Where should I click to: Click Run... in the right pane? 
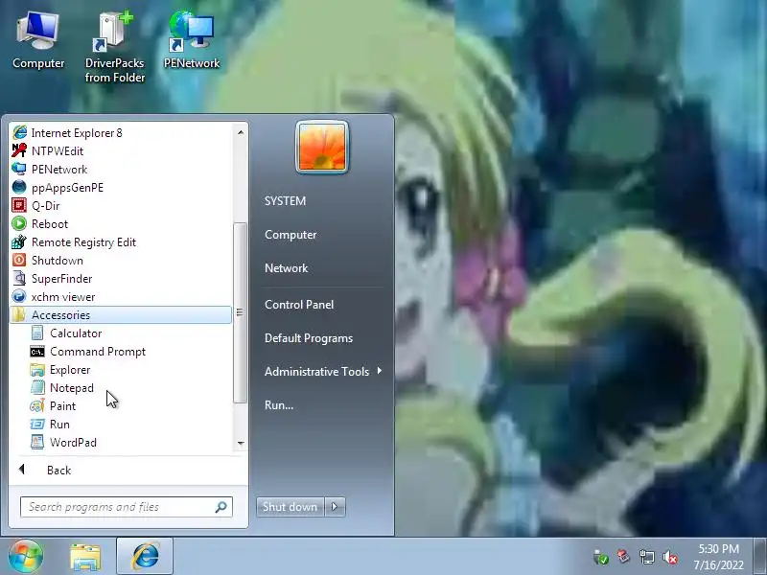pos(279,405)
